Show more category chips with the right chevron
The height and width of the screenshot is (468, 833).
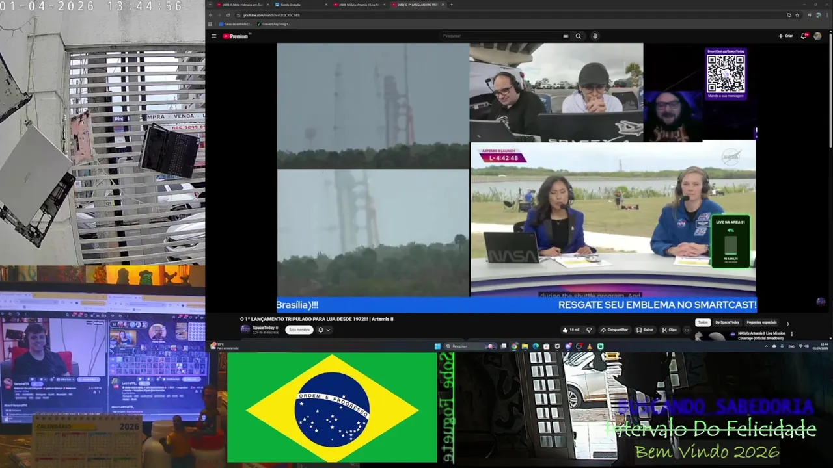point(787,323)
